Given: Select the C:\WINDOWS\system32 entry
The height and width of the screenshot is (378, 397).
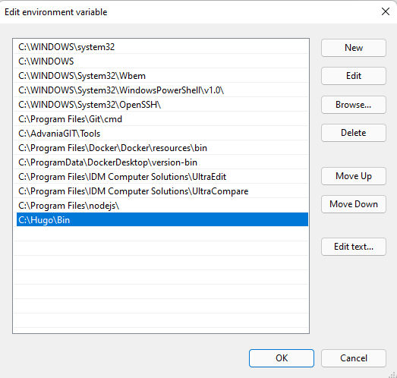Looking at the screenshot, I should tap(162, 47).
